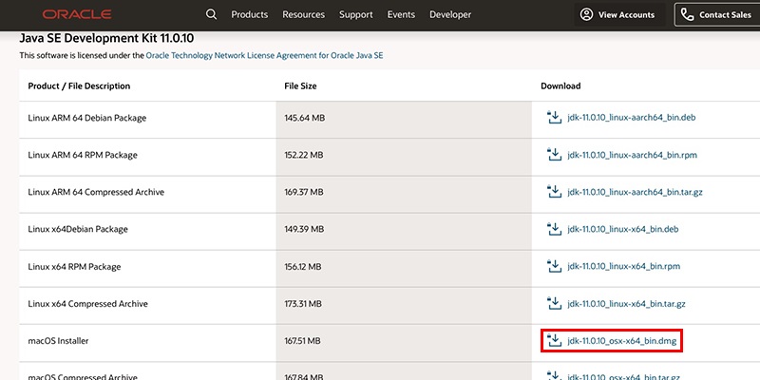The height and width of the screenshot is (380, 760).
Task: Open the Support menu
Action: coord(355,14)
